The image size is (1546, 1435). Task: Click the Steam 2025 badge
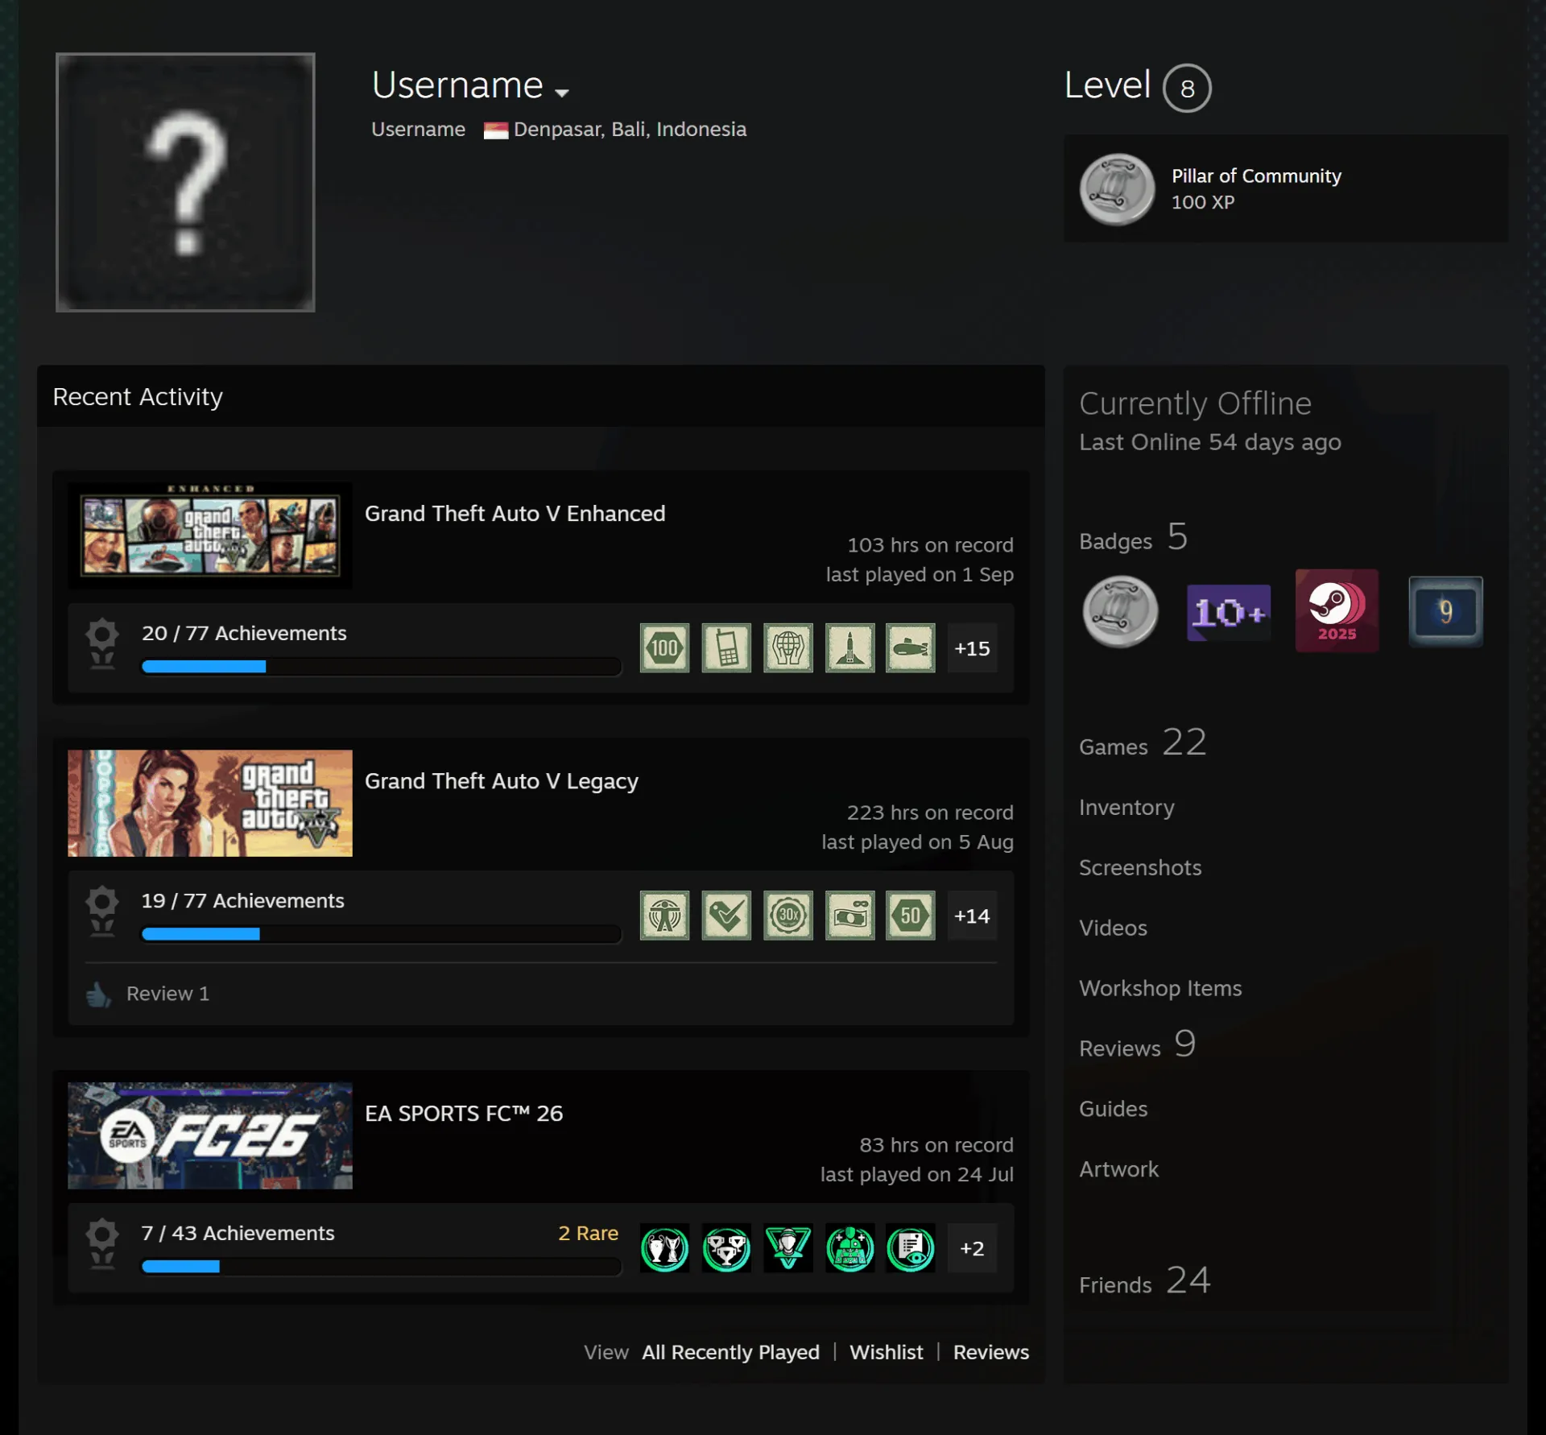1337,610
